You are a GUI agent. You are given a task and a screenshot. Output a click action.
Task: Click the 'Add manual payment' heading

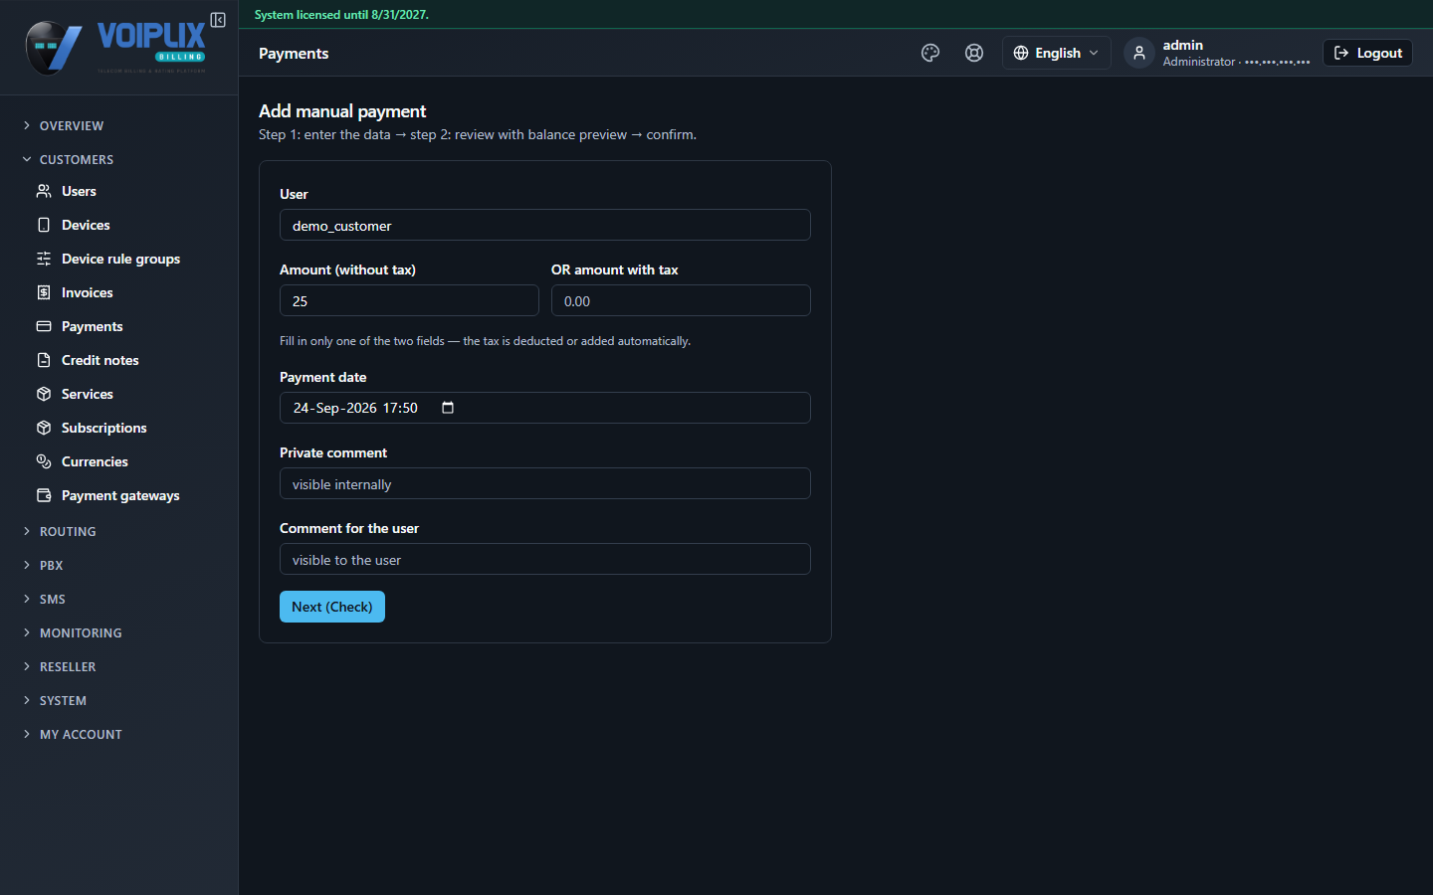point(342,111)
